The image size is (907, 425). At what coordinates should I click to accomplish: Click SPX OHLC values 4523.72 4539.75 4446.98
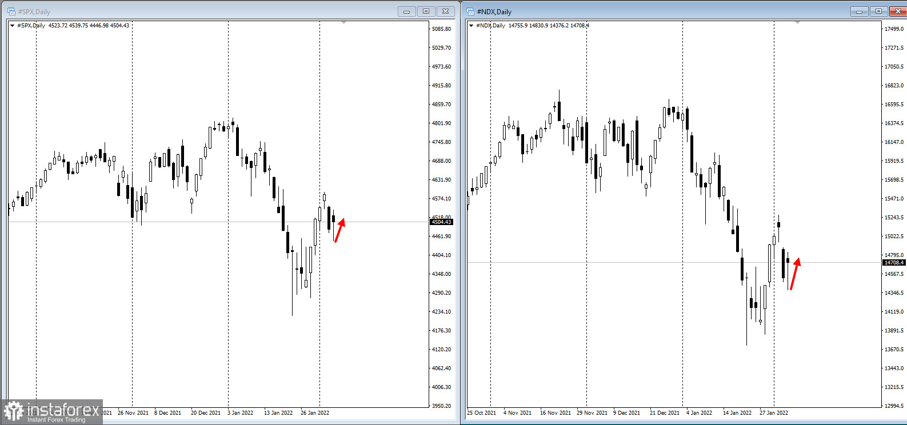point(78,25)
